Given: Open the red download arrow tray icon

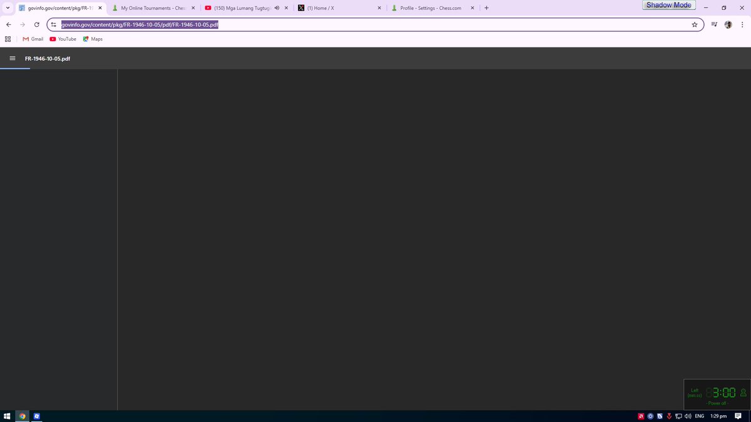Looking at the screenshot, I should [x=669, y=416].
